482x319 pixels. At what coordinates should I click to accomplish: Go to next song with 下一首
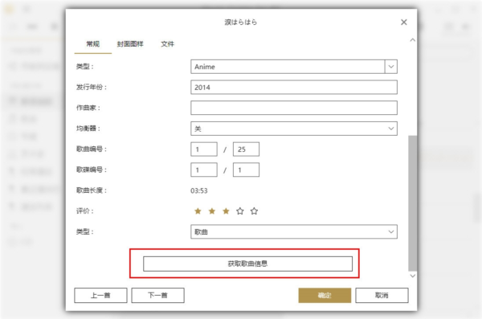pyautogui.click(x=157, y=296)
